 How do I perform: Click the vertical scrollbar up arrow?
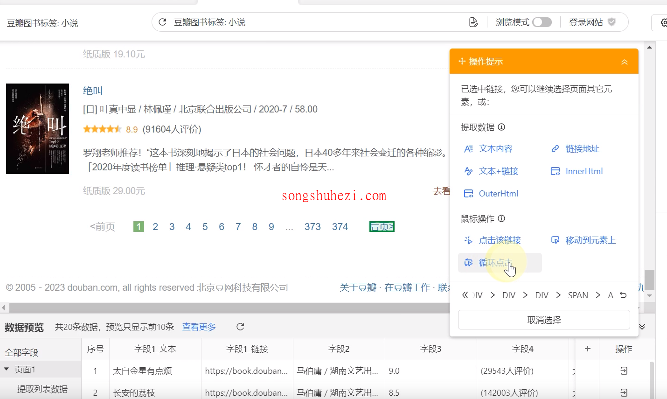click(x=649, y=47)
